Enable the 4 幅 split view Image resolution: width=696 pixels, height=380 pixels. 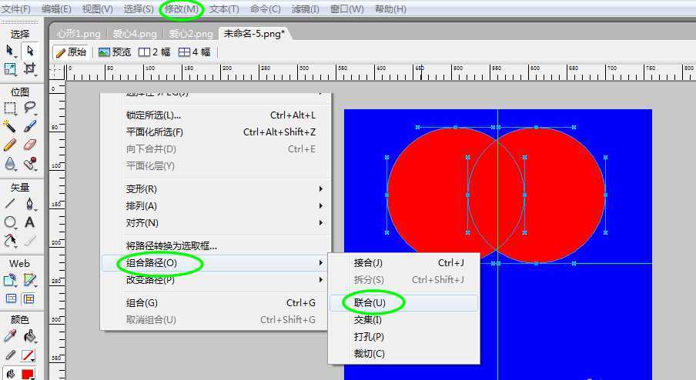coord(194,52)
